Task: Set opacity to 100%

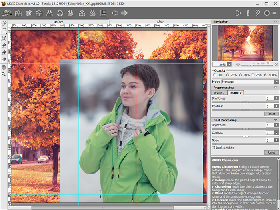Action: pyautogui.click(x=266, y=75)
